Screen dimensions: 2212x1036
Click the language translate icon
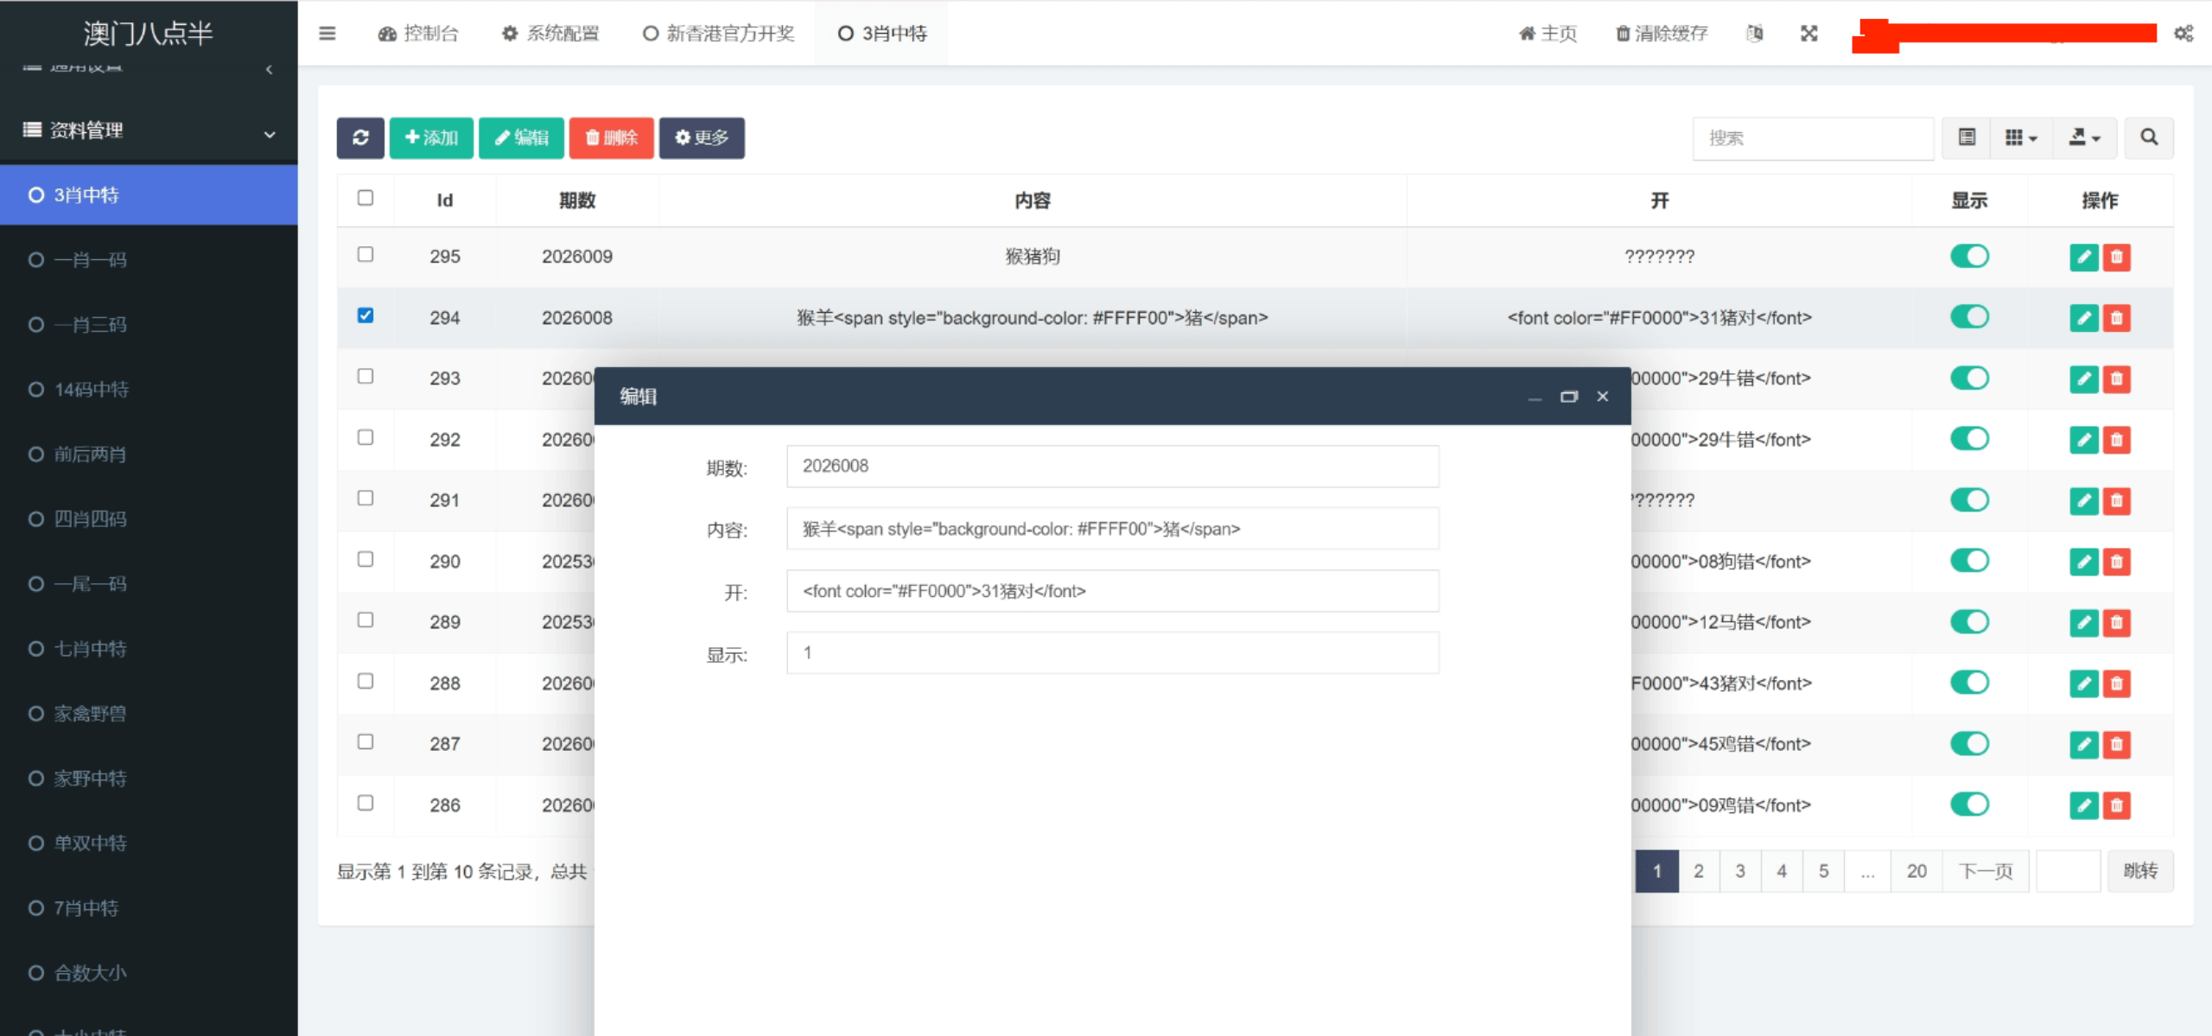click(1754, 33)
